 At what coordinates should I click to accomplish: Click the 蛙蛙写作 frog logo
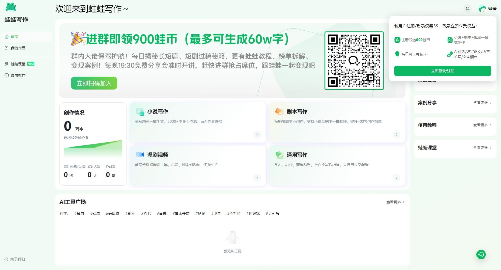11,7
